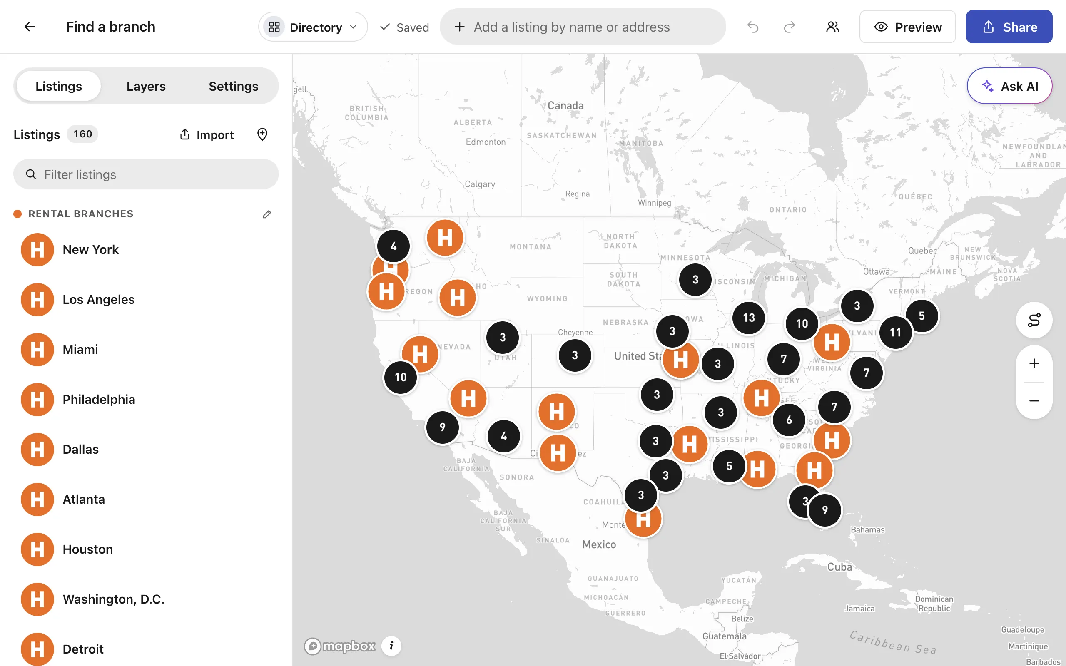Select the Miami listing
This screenshot has width=1066, height=666.
tap(146, 349)
